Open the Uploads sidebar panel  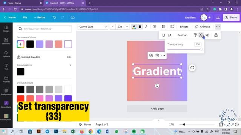pos(6,54)
